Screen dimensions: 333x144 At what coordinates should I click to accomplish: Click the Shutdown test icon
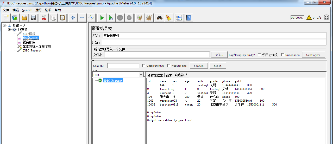pos(129,18)
